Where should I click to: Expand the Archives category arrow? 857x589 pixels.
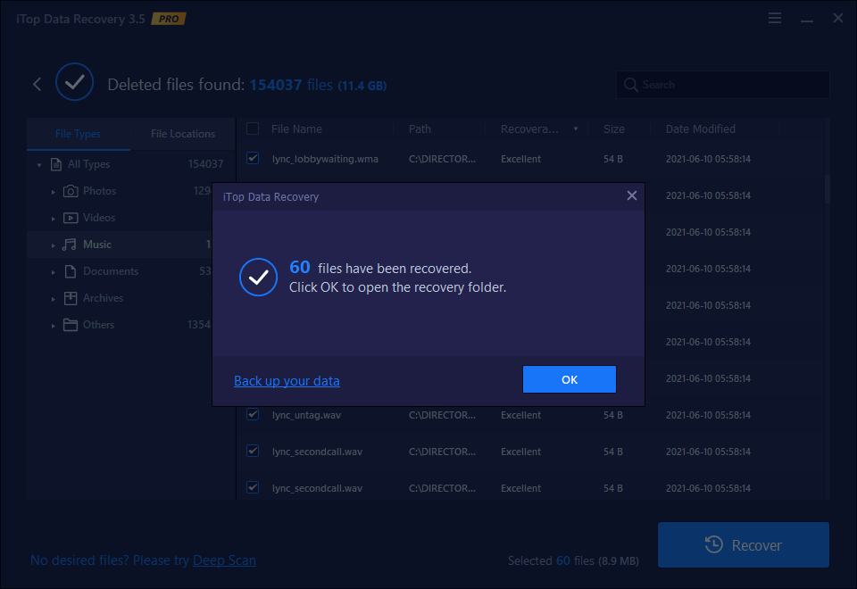(x=53, y=299)
